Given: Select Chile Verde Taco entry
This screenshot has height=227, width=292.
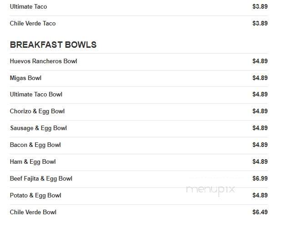Looking at the screenshot, I should point(33,24).
